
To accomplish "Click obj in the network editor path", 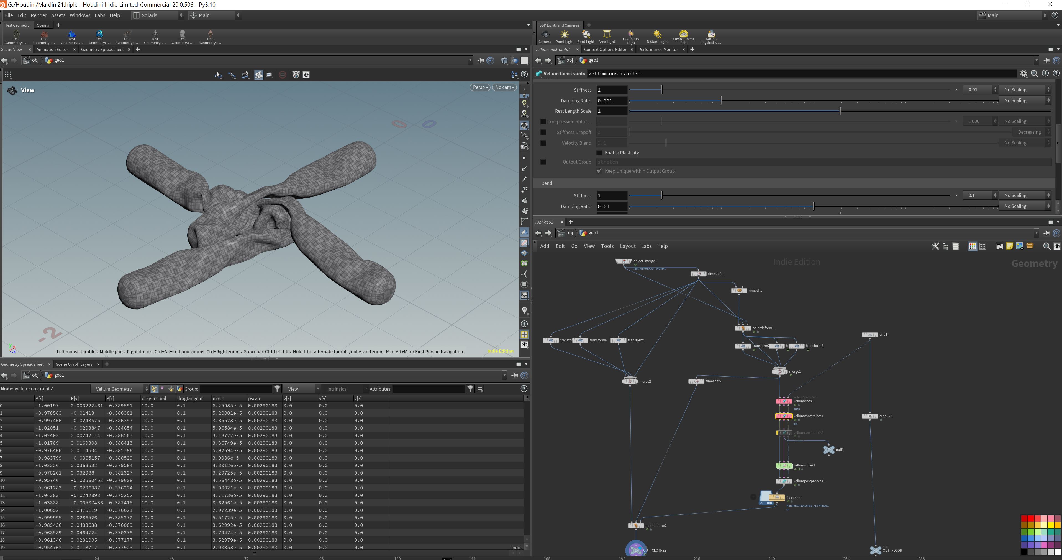I will pyautogui.click(x=569, y=233).
